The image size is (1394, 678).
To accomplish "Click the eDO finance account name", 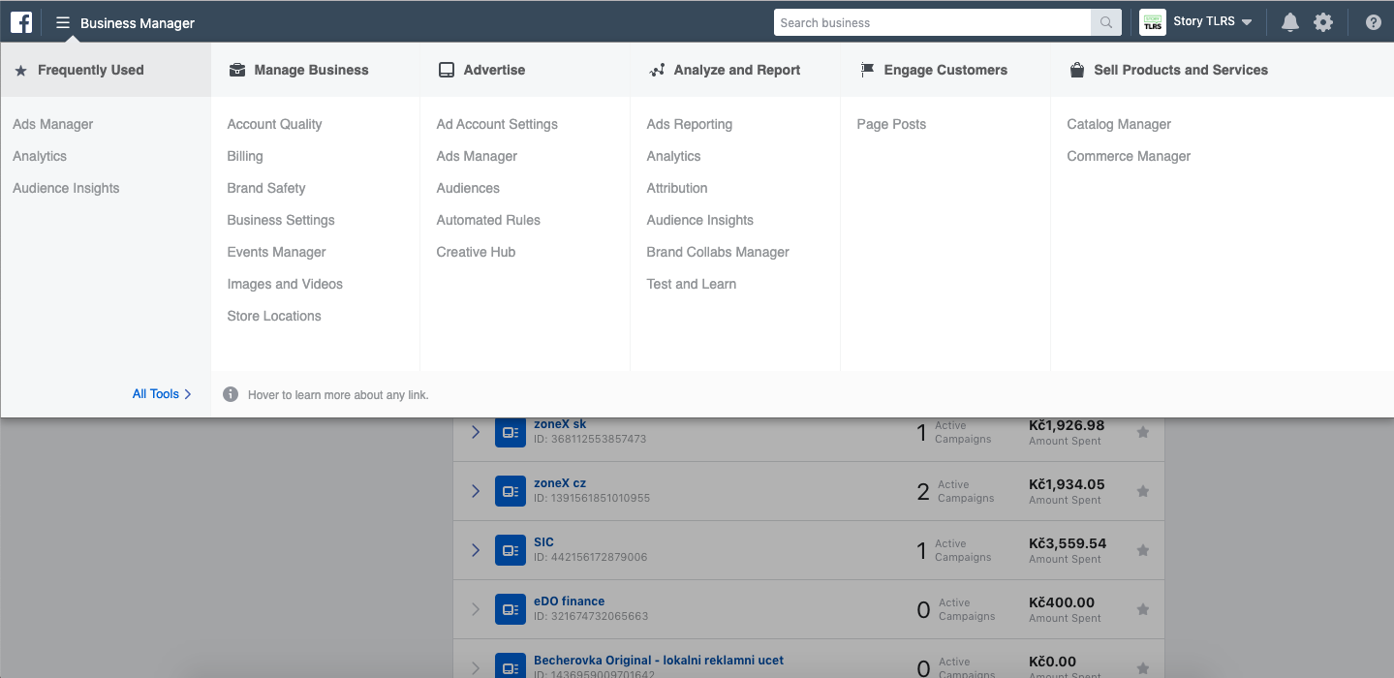I will pos(569,601).
